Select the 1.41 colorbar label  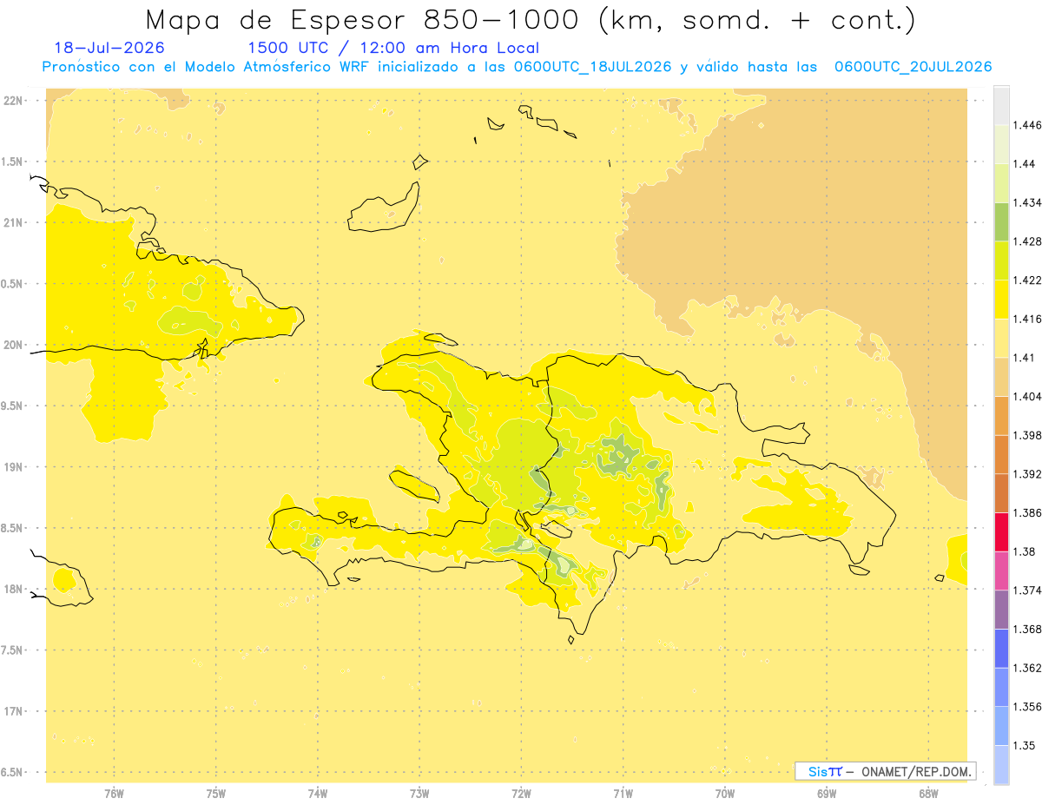point(1024,357)
